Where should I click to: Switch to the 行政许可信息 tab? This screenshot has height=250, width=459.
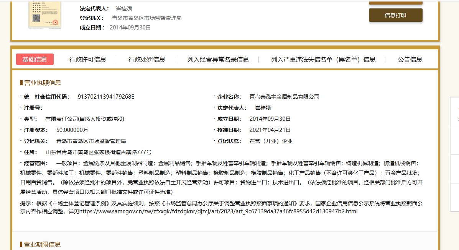click(x=87, y=60)
